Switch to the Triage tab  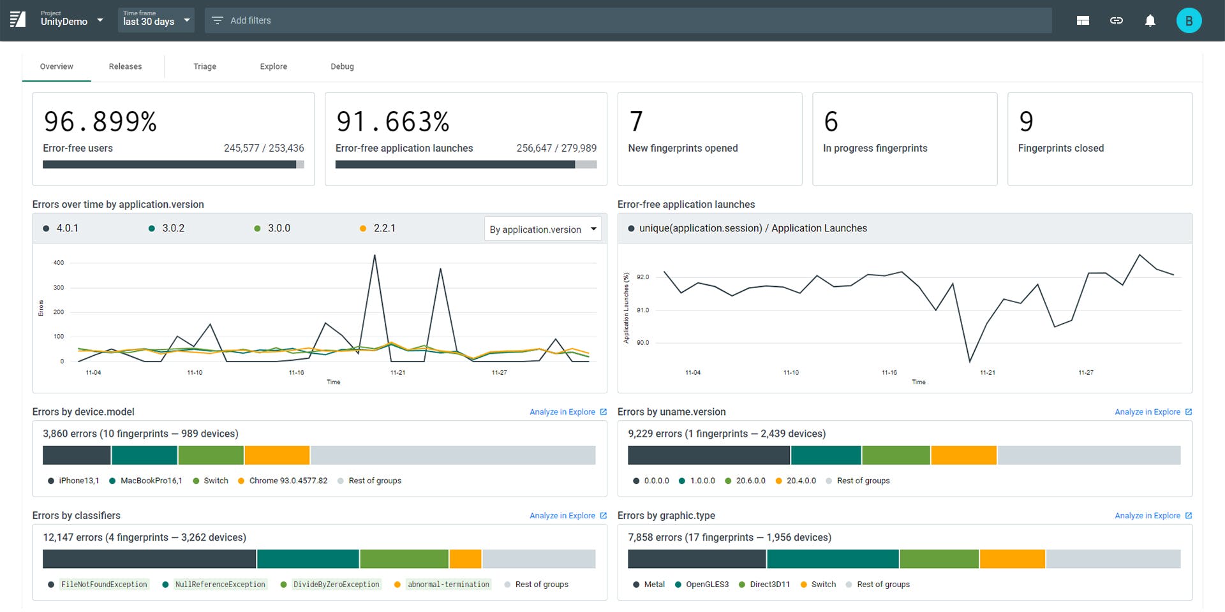tap(205, 66)
